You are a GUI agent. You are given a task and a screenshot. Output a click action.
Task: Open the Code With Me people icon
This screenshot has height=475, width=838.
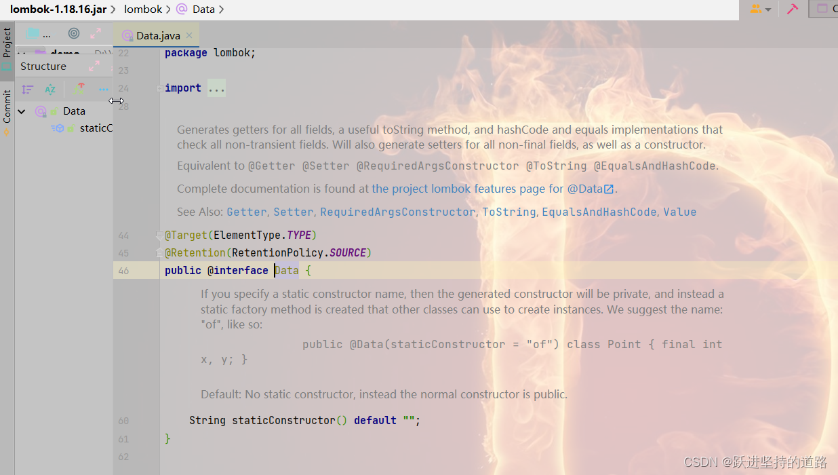pyautogui.click(x=756, y=9)
